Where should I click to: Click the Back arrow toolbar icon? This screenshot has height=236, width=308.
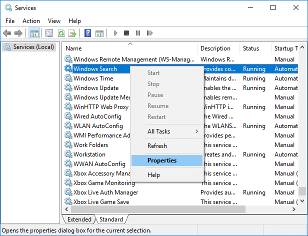click(7, 33)
